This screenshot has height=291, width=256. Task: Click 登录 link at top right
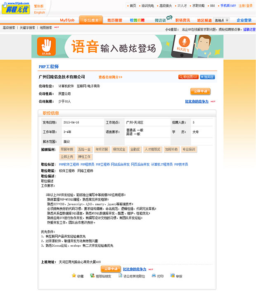tap(249, 6)
